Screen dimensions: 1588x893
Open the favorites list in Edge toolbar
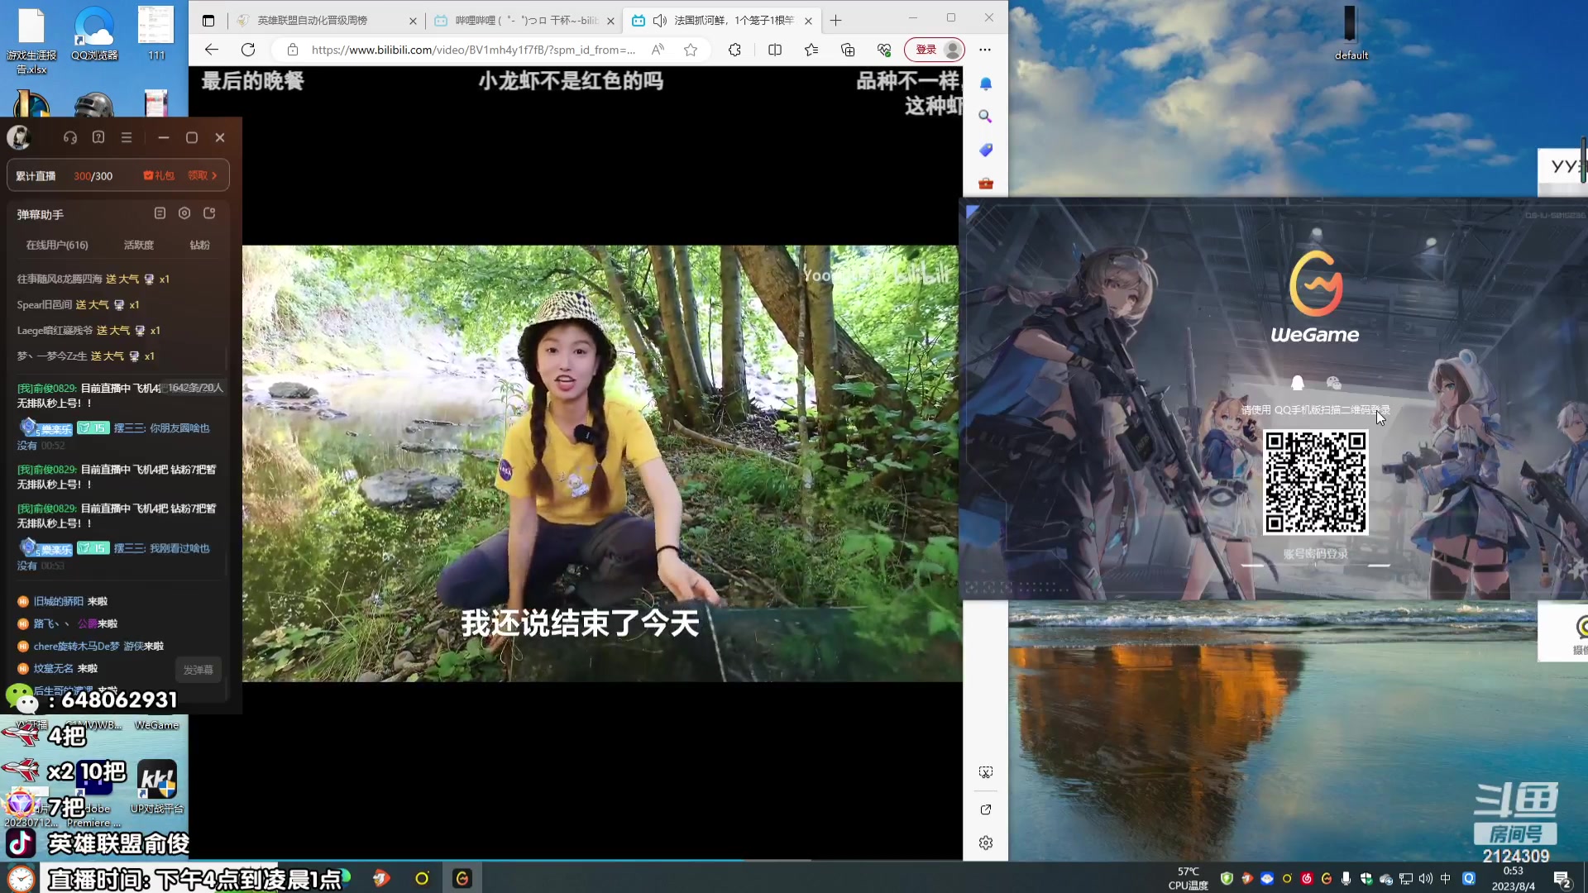(811, 50)
